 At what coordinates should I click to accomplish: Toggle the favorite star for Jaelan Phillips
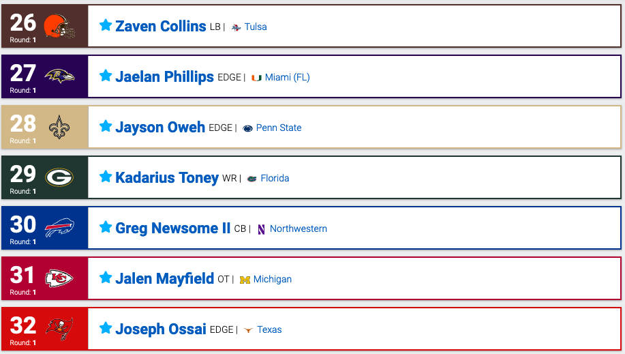point(106,76)
